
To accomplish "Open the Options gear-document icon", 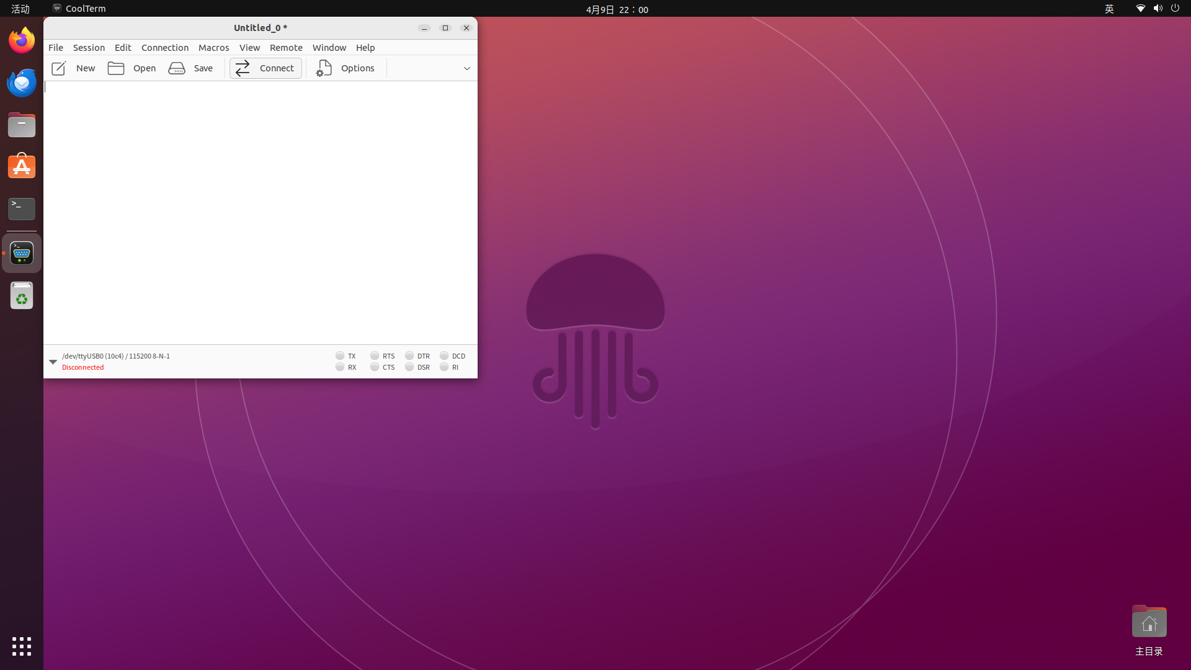I will pyautogui.click(x=324, y=68).
